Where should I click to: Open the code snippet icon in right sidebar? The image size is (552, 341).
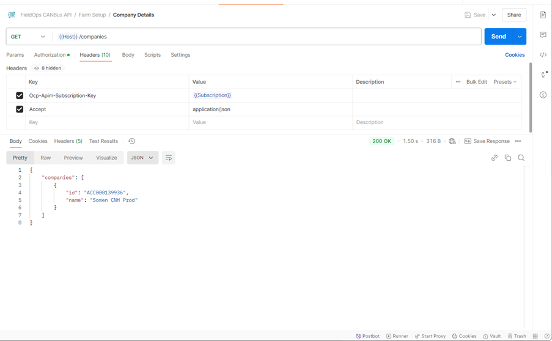pos(543,55)
